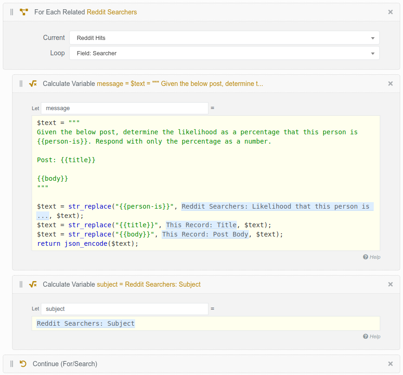Remove the Continue (For/Search) step
The height and width of the screenshot is (375, 403).
pyautogui.click(x=390, y=364)
